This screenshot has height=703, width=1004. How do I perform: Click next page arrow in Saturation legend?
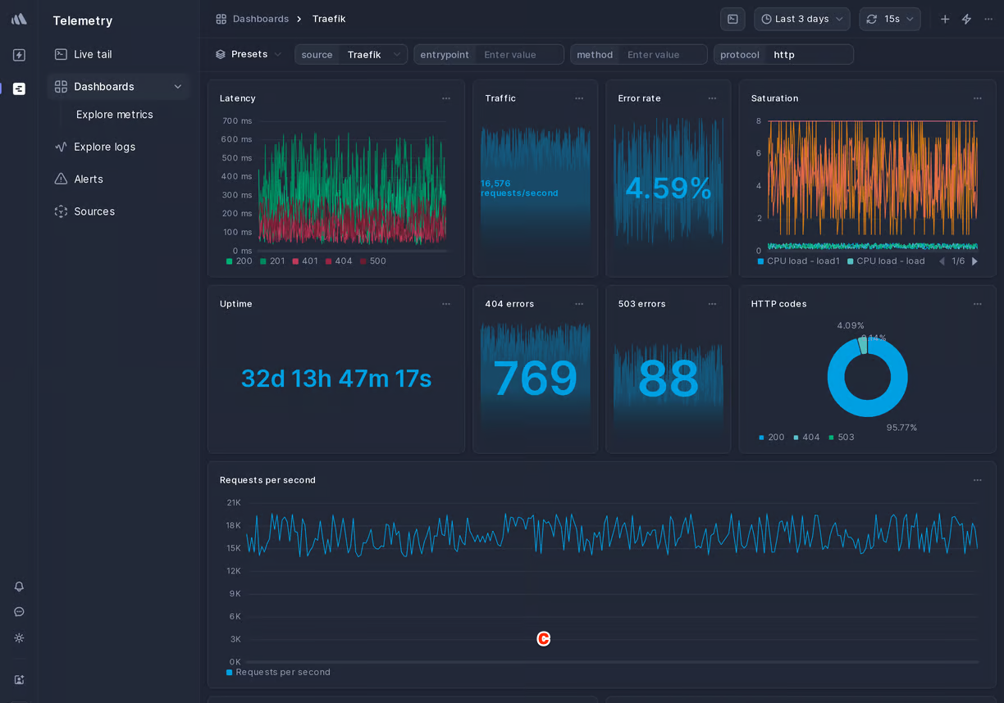[x=974, y=261]
